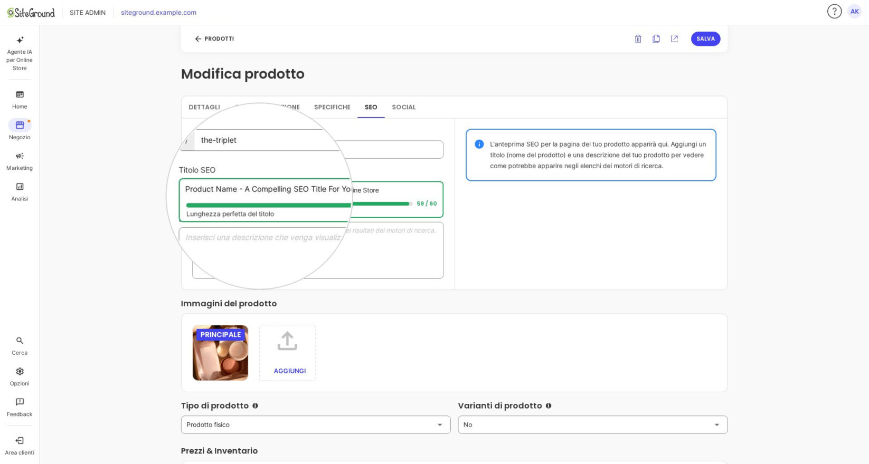Click the 59 / 60 character counter
The height and width of the screenshot is (464, 869).
pos(427,204)
